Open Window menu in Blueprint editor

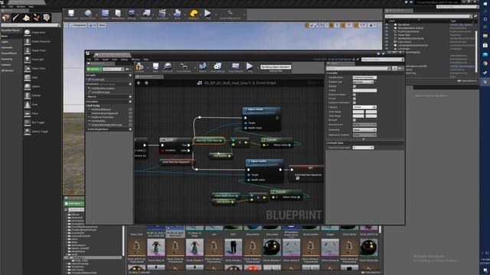[136, 60]
